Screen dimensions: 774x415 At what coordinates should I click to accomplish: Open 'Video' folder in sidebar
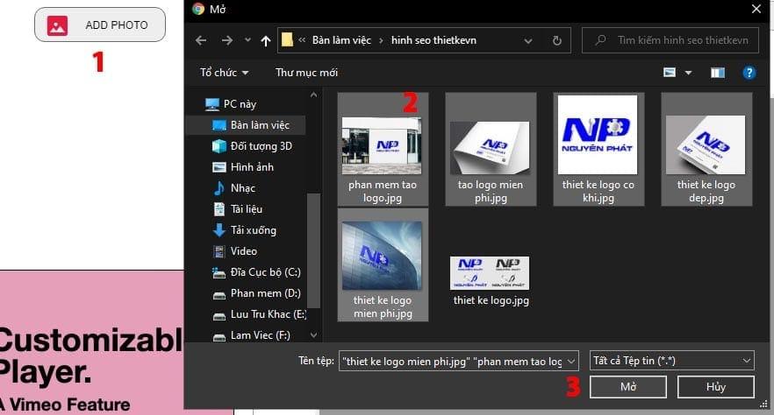point(234,251)
